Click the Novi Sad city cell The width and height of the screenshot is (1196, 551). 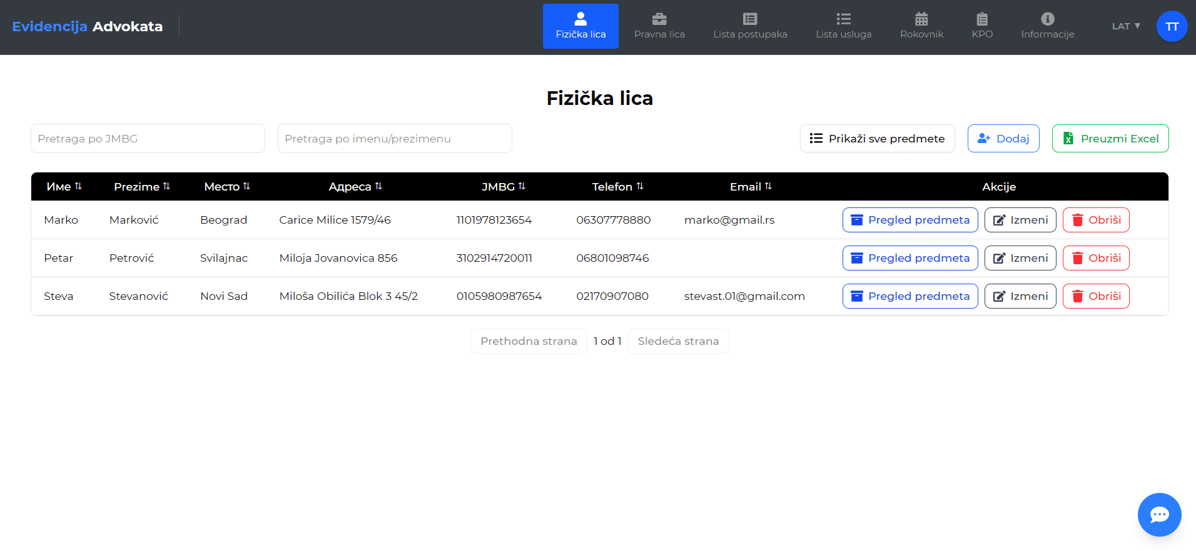coord(224,296)
